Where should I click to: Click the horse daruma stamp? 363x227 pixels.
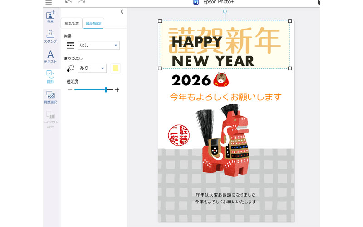221,79
